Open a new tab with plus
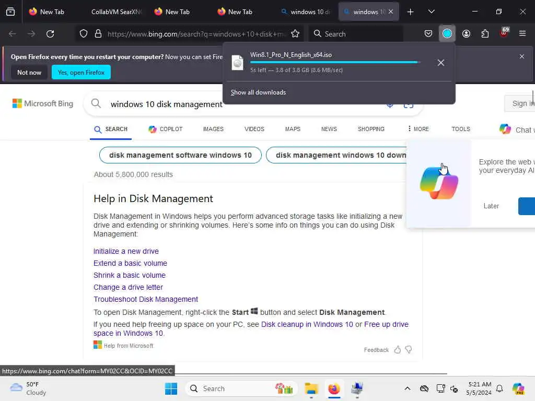The height and width of the screenshot is (401, 535). (411, 12)
